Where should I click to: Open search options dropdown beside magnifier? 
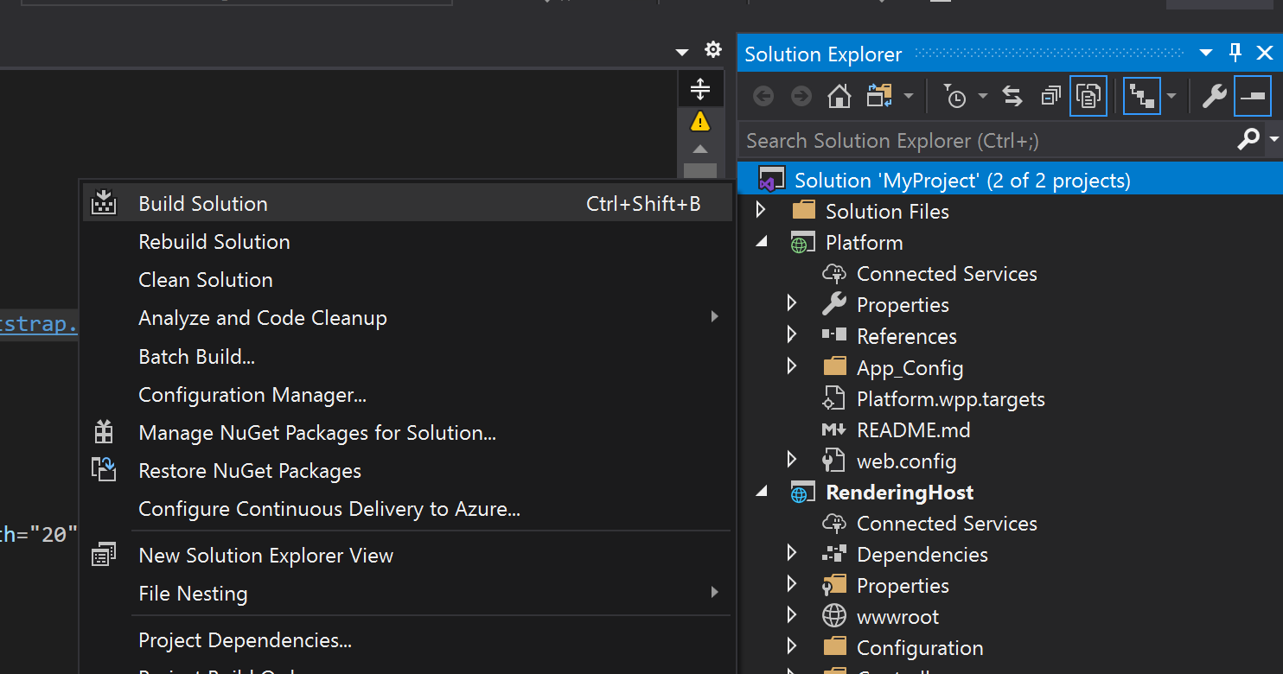pyautogui.click(x=1273, y=139)
